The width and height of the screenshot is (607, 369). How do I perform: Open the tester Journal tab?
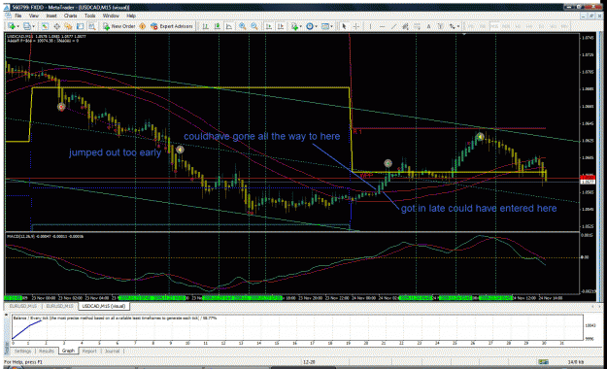click(112, 352)
